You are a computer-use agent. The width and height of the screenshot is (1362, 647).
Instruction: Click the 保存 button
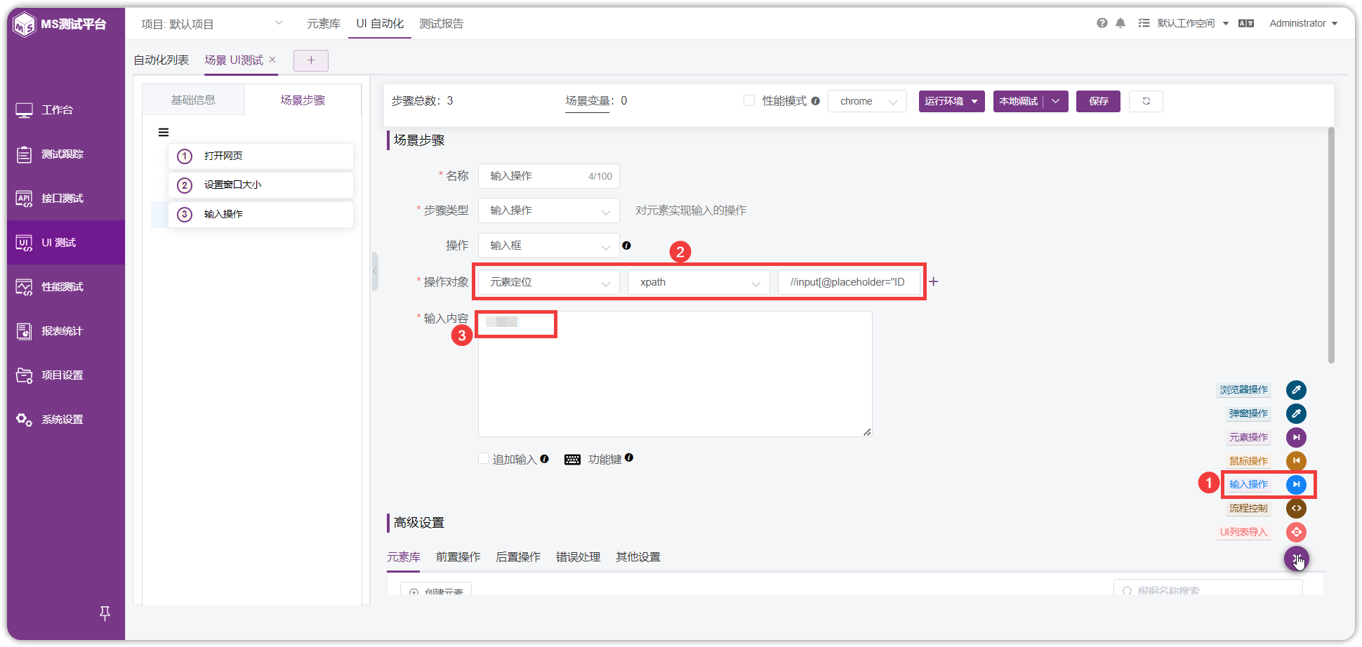click(x=1098, y=101)
